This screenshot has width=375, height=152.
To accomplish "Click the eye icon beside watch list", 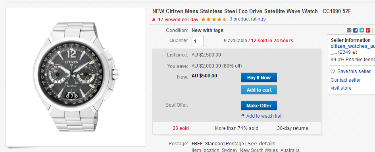I will click(x=243, y=116).
